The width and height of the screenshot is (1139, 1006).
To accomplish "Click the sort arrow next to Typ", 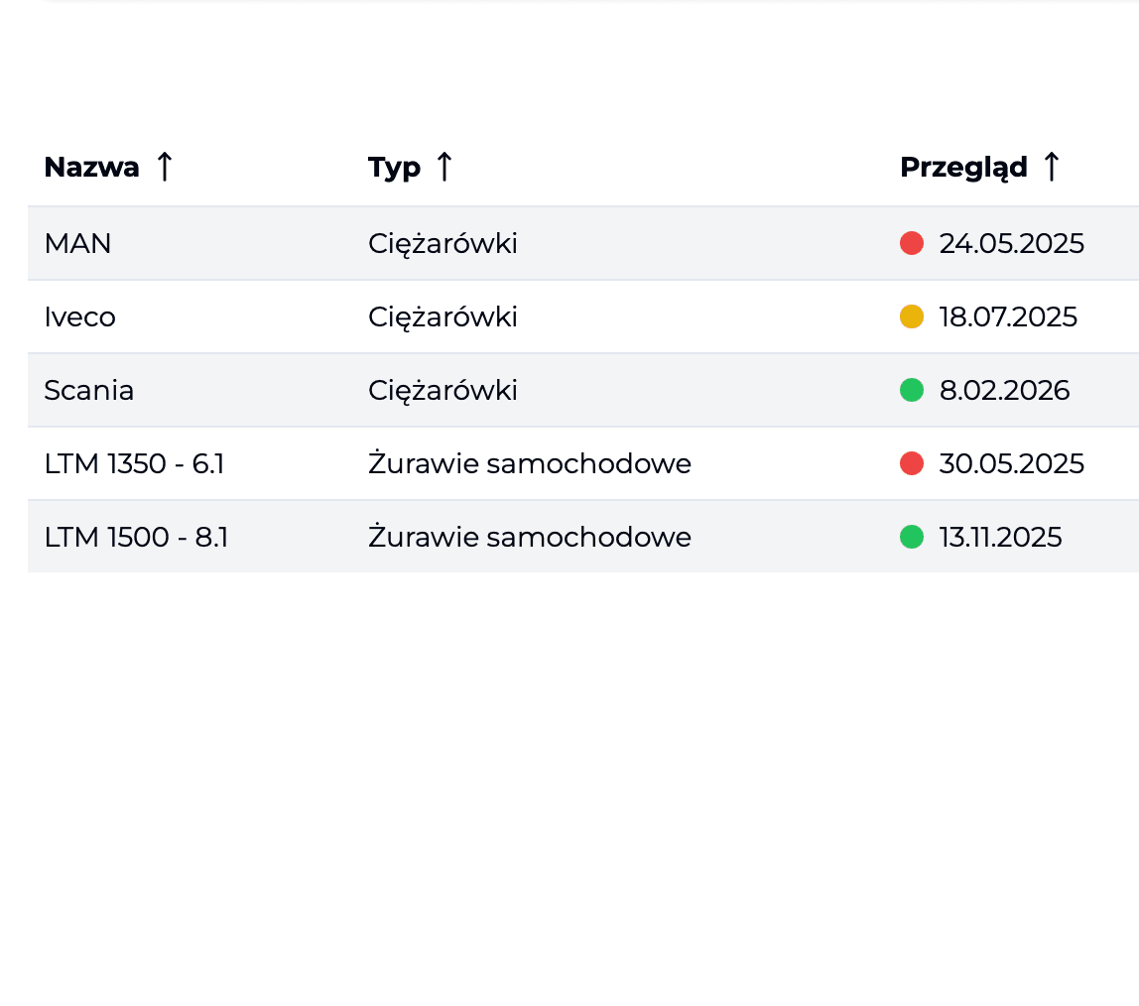I will tap(444, 166).
